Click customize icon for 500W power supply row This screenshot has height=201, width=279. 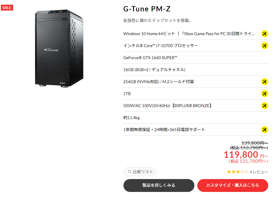(264, 106)
